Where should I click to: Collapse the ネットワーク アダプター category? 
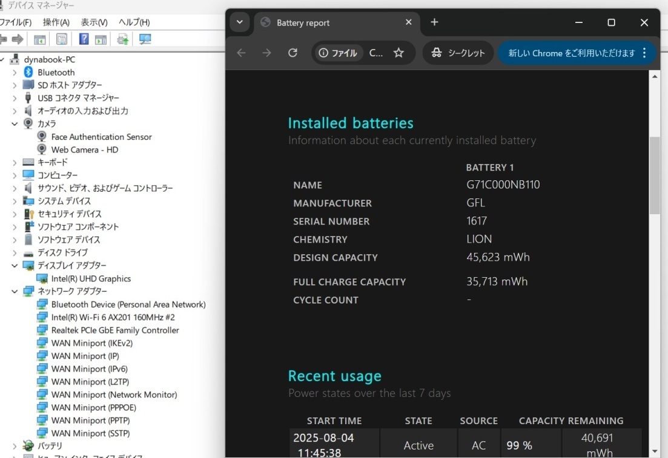click(15, 292)
